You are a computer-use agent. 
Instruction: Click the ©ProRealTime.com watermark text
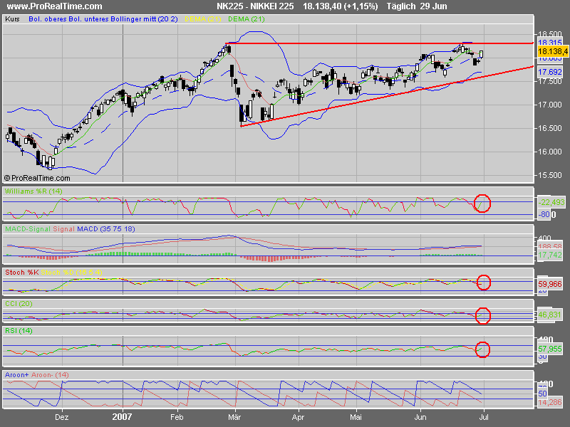tap(37, 179)
